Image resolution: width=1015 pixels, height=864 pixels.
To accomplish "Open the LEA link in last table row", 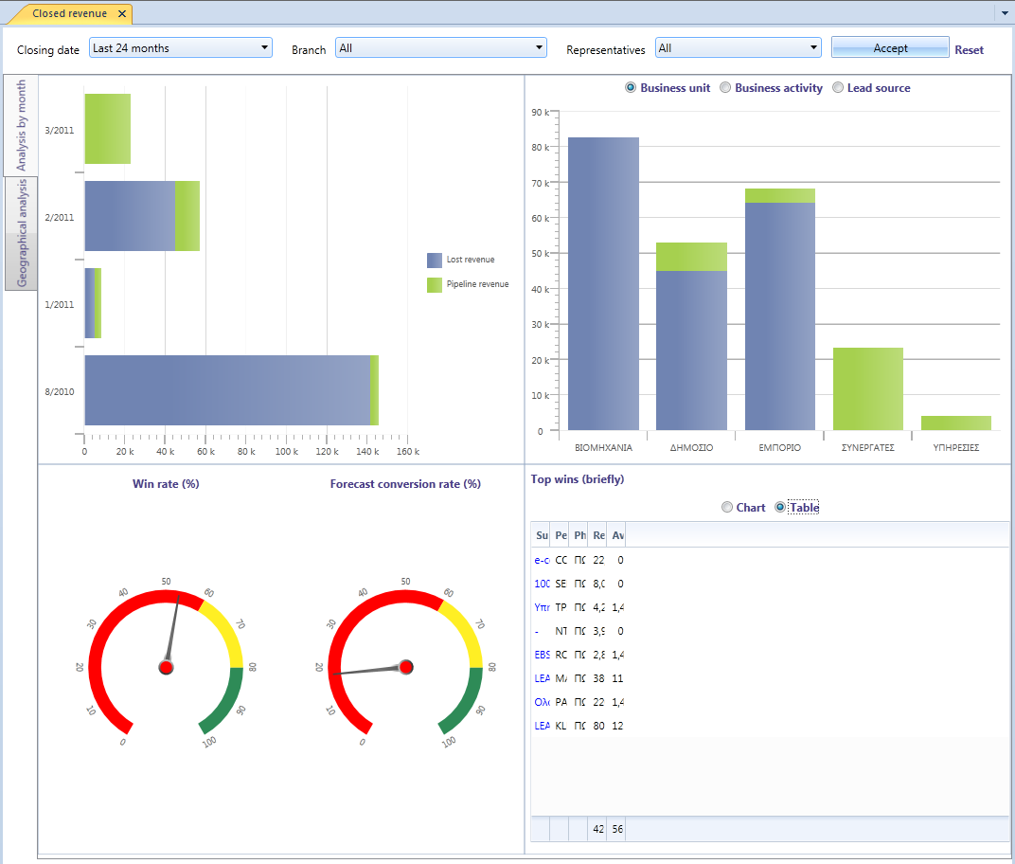I will 542,726.
